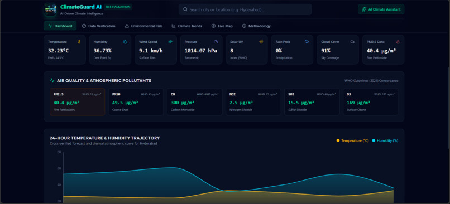Screen dimensions: 450x204
Task: Click the ClimateGuard AI logo image
Action: click(50, 9)
